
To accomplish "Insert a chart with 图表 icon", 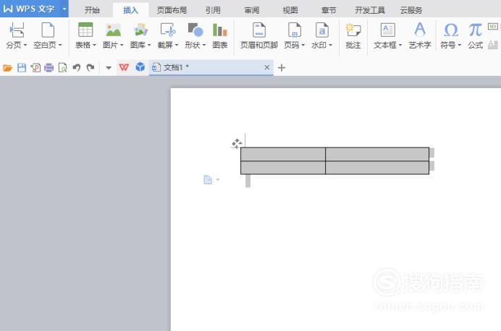I will click(220, 30).
